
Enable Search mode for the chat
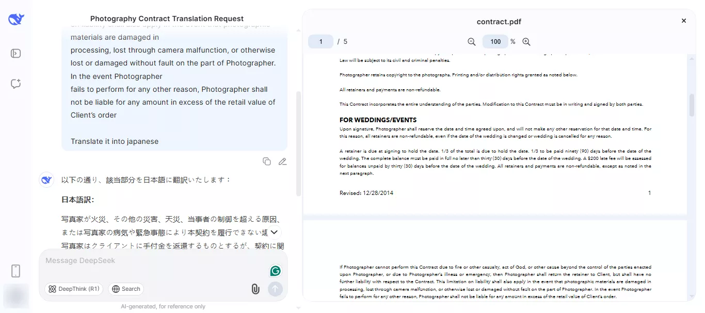[126, 289]
